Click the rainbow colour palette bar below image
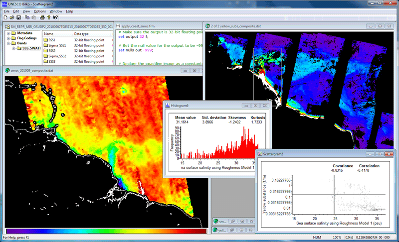This screenshot has height=242, width=399. 106,231
